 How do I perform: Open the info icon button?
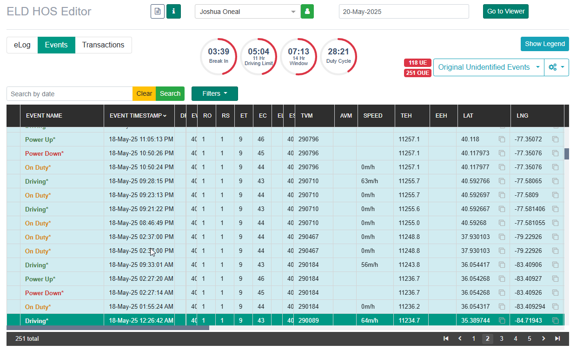[173, 11]
